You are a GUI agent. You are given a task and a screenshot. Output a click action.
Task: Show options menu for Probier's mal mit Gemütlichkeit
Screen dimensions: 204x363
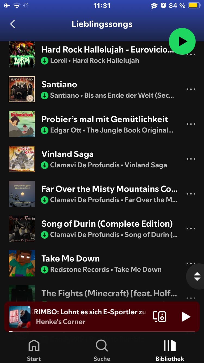click(191, 124)
